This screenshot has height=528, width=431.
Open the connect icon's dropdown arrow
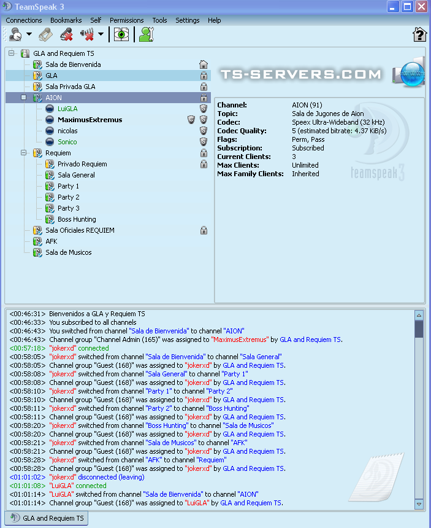pos(29,34)
